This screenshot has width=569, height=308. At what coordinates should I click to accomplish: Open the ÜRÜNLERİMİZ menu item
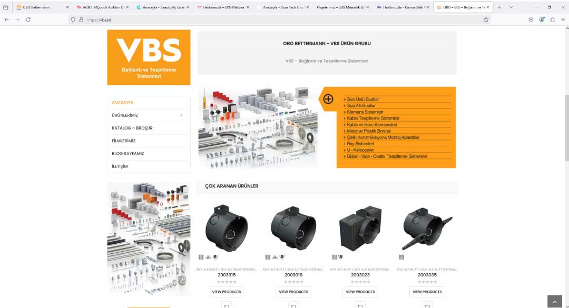point(125,115)
